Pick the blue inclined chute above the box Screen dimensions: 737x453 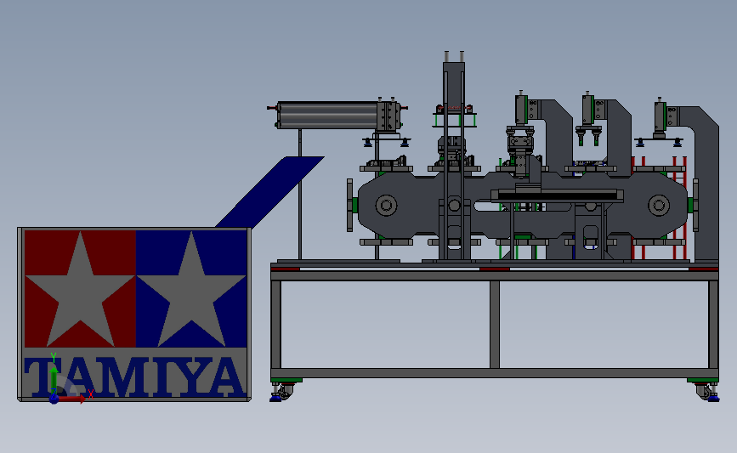[x=270, y=192]
